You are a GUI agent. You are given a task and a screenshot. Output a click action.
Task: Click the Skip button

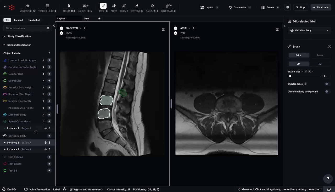(x=300, y=7)
